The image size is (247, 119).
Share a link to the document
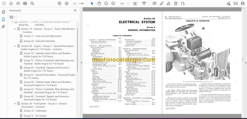[x=228, y=4]
